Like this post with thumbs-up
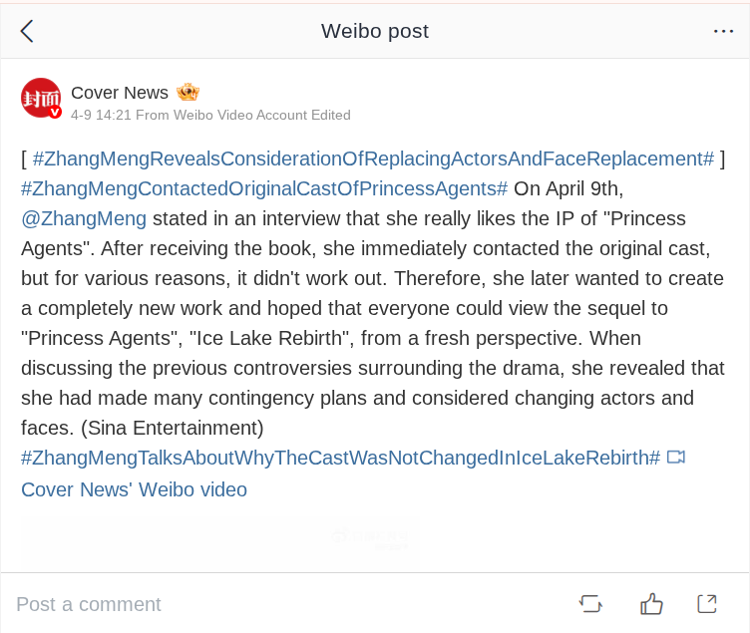This screenshot has width=750, height=633. (x=651, y=603)
